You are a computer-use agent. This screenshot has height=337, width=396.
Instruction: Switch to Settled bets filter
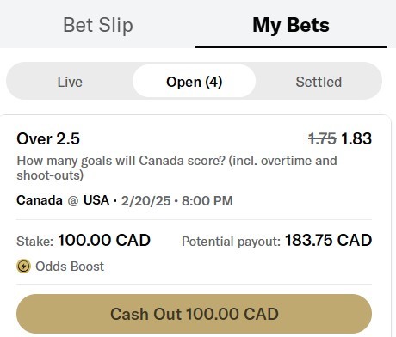pos(319,82)
